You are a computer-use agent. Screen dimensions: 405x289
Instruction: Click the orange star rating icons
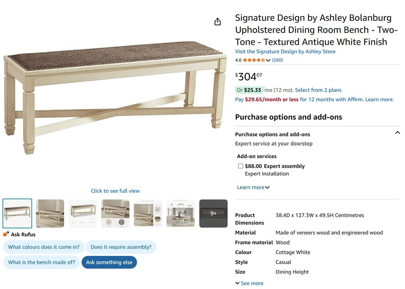coord(254,60)
